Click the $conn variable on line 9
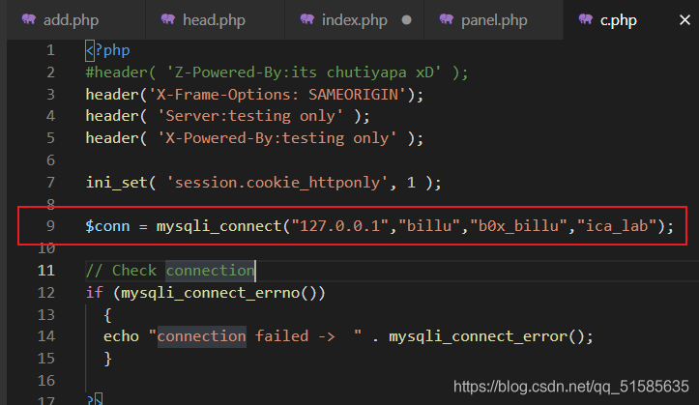The height and width of the screenshot is (405, 699). click(107, 226)
